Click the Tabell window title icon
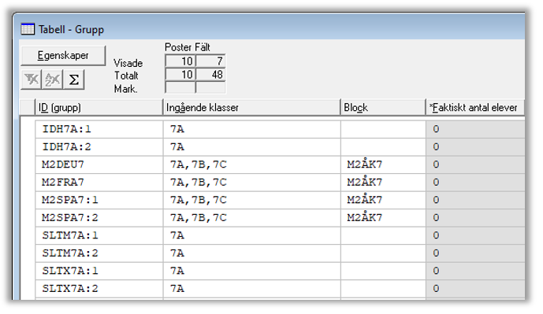543x314 pixels. click(28, 29)
